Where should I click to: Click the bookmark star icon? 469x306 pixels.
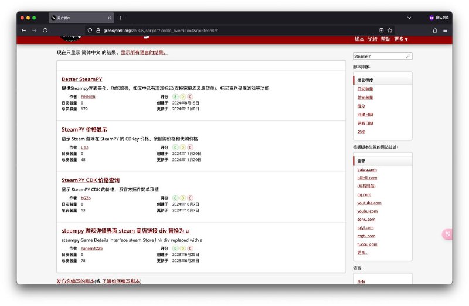390,30
